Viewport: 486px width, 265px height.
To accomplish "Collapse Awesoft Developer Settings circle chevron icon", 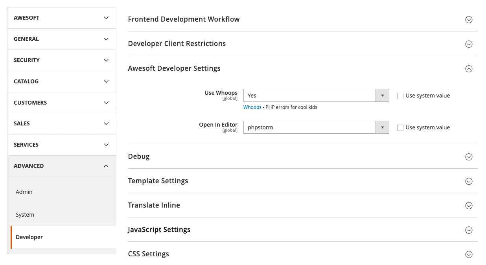I will (x=469, y=69).
